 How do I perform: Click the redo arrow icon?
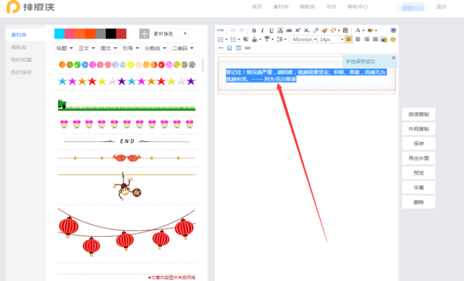point(242,30)
